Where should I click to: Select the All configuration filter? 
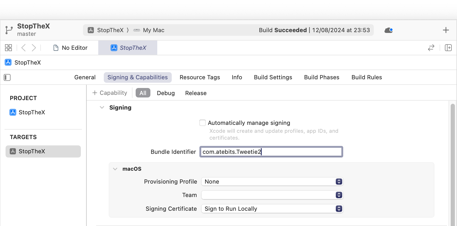[143, 93]
